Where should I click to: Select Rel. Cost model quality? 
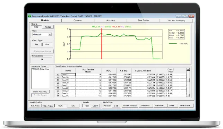[x=35, y=106]
